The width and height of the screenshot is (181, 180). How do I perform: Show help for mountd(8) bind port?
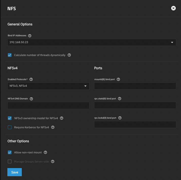click(118, 79)
